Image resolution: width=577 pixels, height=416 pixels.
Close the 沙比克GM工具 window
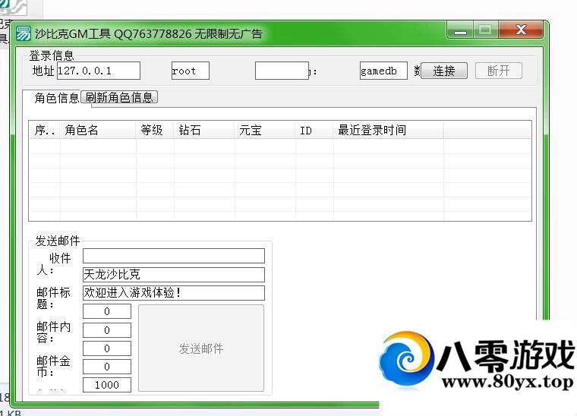tap(521, 30)
